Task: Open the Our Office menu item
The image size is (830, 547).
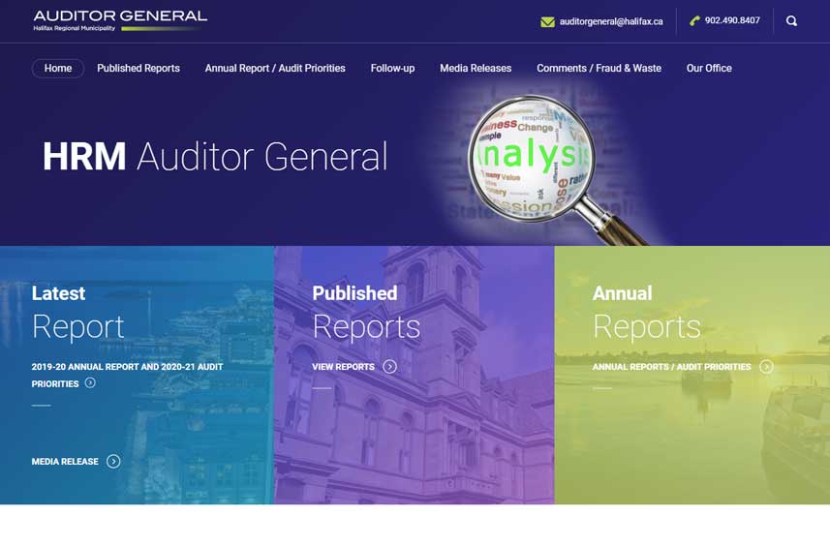Action: click(709, 68)
